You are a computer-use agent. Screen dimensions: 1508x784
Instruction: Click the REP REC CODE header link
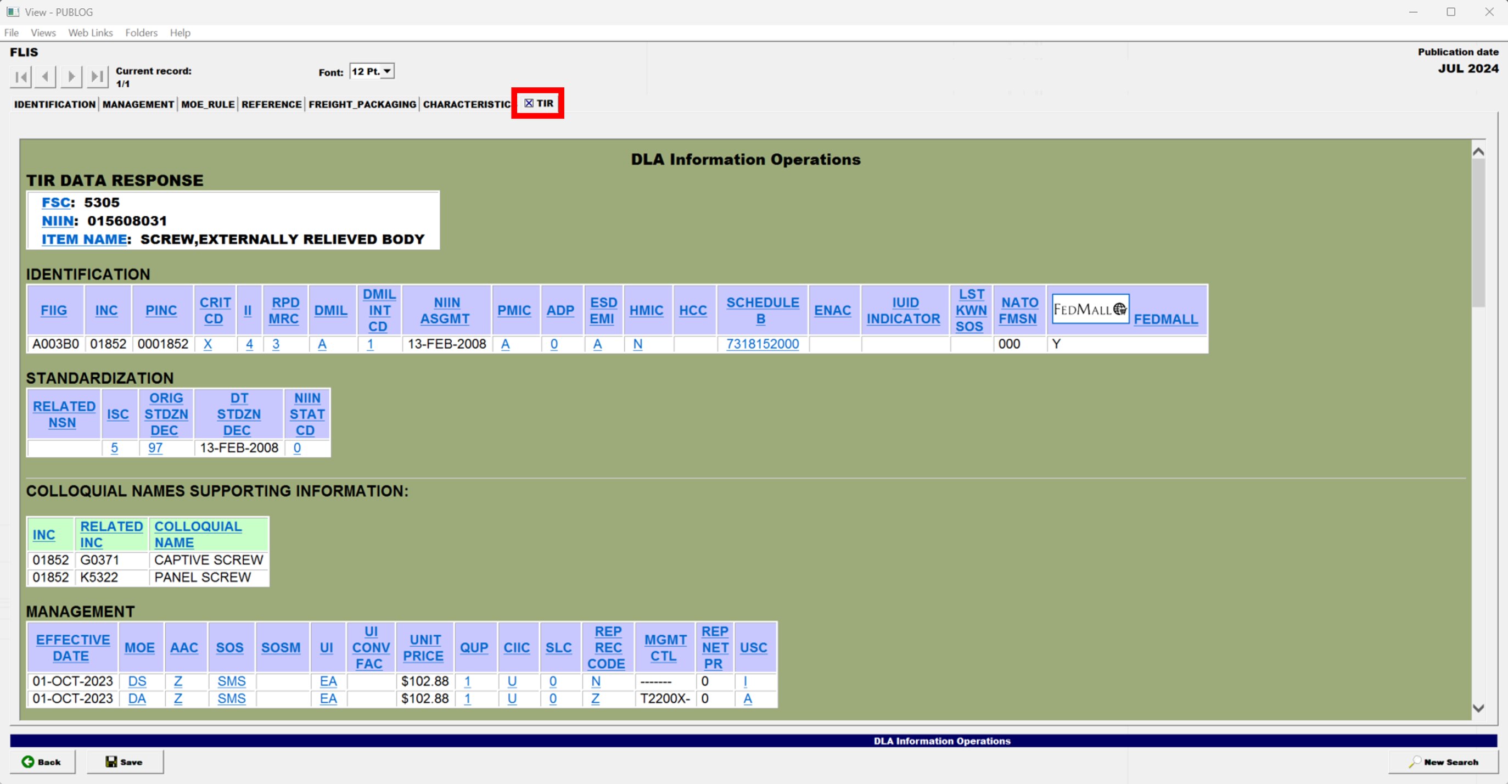click(607, 648)
